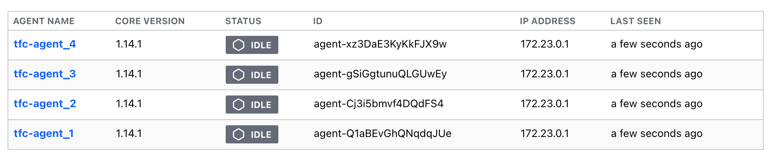771x160 pixels.
Task: Click the Core Version column header
Action: (x=150, y=21)
